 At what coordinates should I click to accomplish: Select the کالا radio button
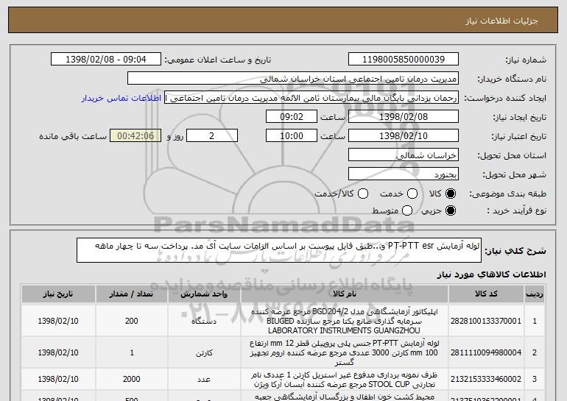(x=451, y=194)
